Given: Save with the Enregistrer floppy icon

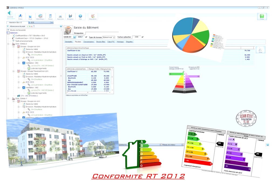Looking at the screenshot, I should (70, 16).
